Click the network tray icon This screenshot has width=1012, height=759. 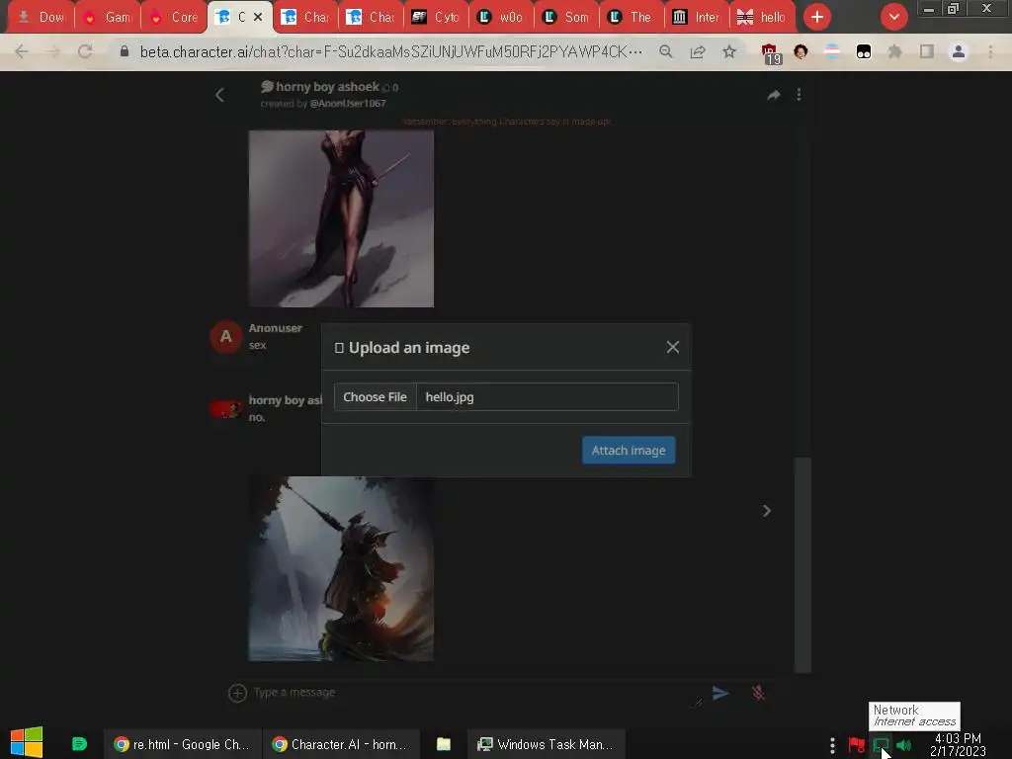(881, 745)
